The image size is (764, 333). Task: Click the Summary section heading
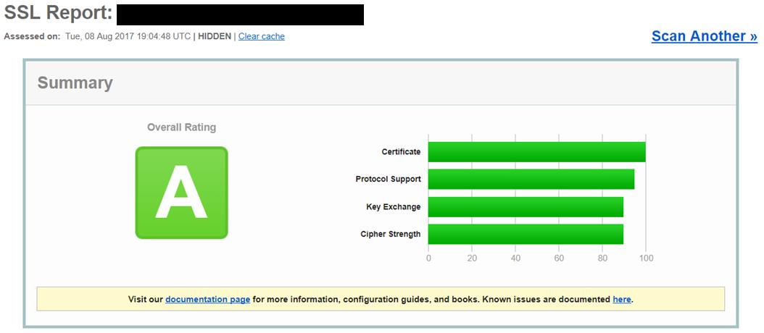pos(75,83)
